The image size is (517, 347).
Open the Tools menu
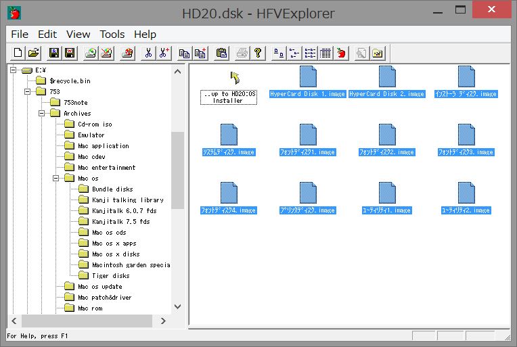[x=112, y=34]
